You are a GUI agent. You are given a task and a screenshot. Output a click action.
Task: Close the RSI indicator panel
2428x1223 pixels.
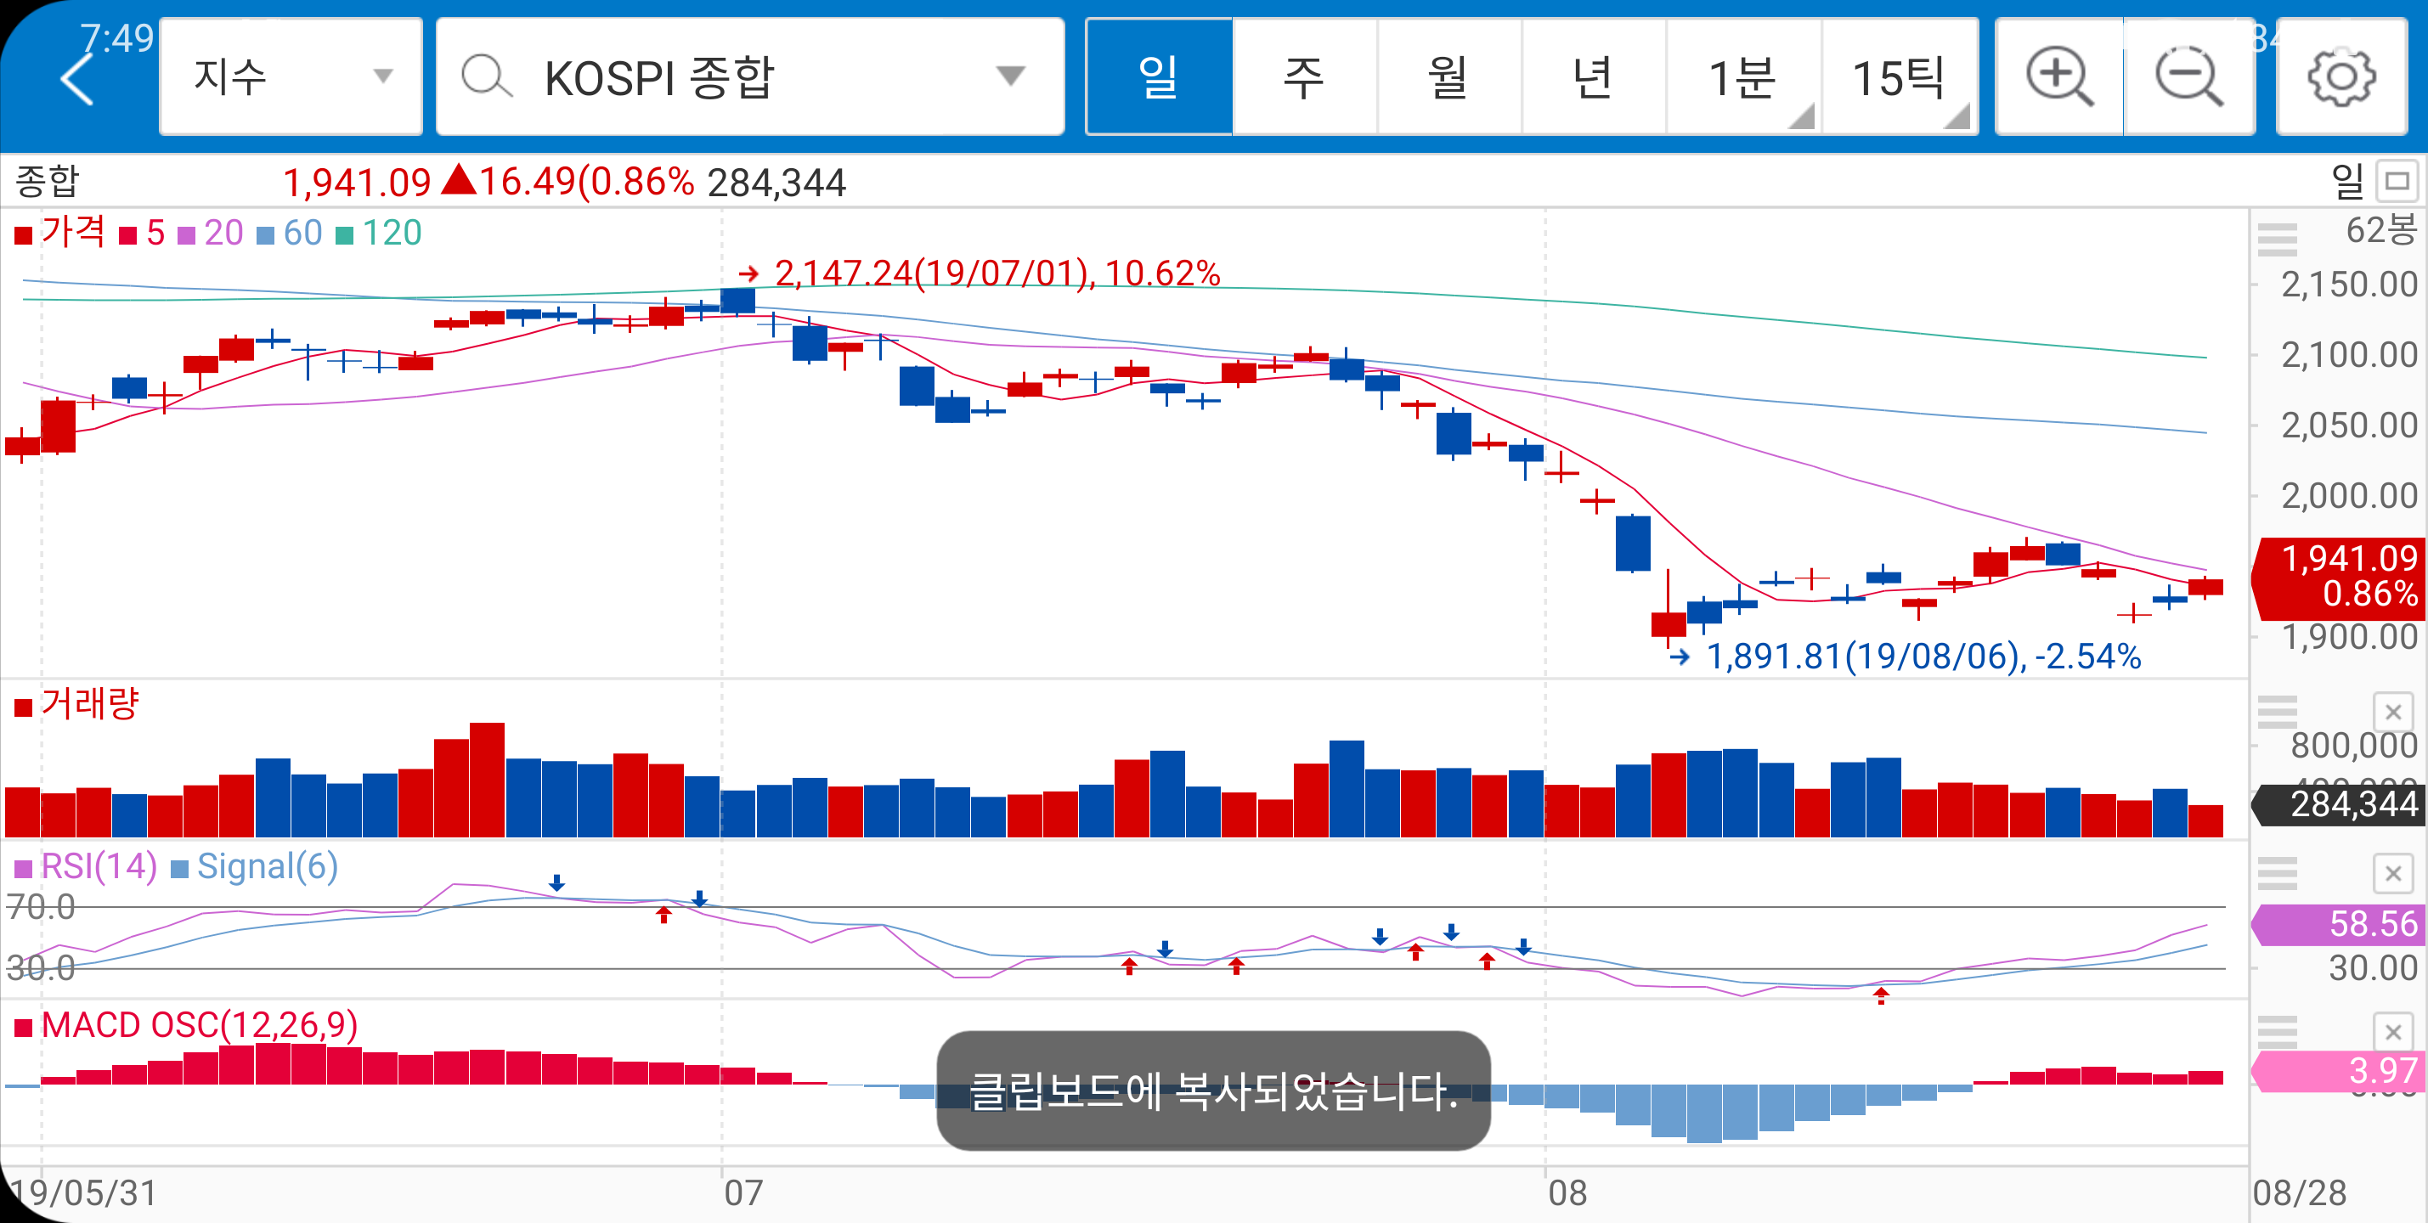pyautogui.click(x=2392, y=873)
